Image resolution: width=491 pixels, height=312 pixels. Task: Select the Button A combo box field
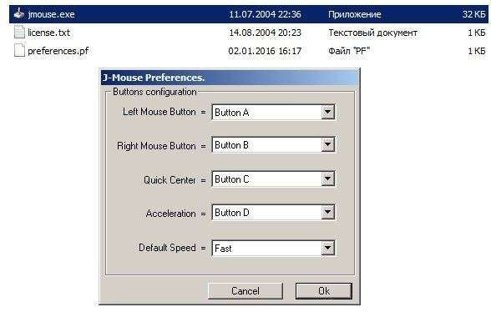pos(273,112)
